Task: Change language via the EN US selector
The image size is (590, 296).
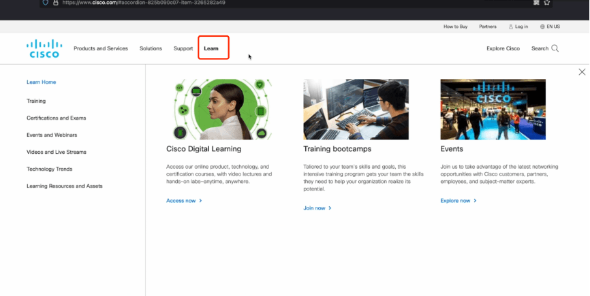Action: point(550,27)
